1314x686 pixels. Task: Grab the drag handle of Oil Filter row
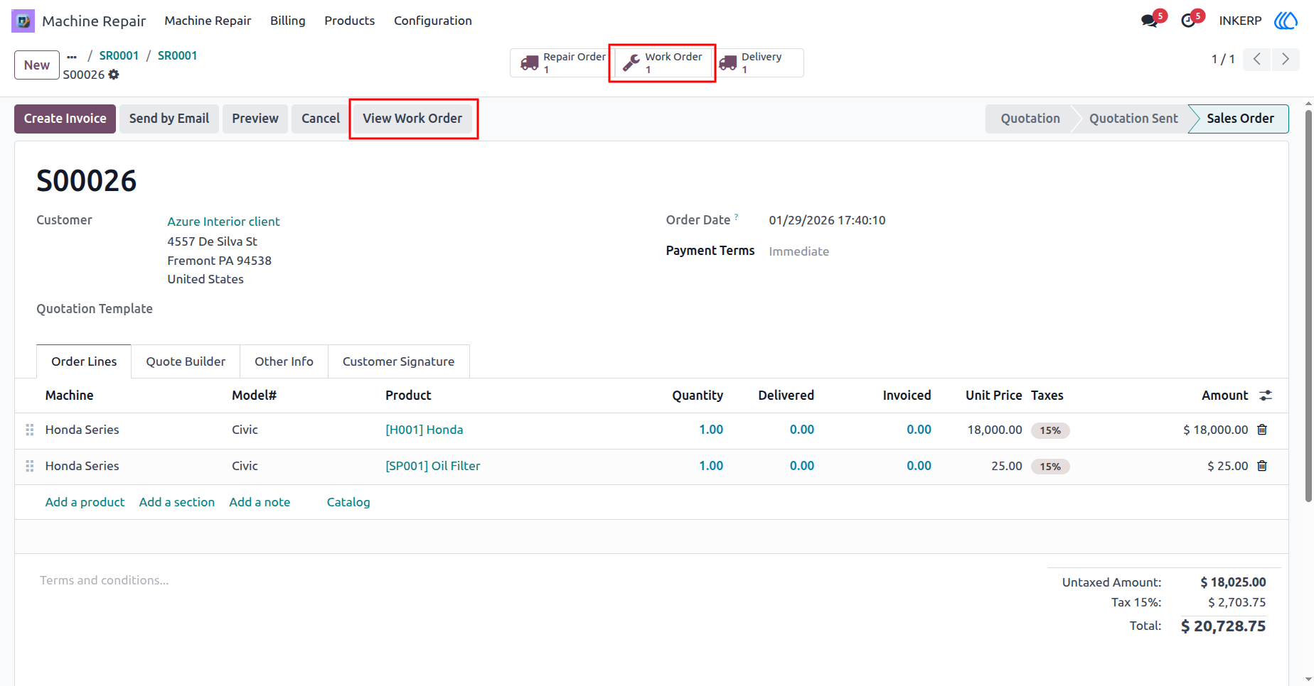30,466
